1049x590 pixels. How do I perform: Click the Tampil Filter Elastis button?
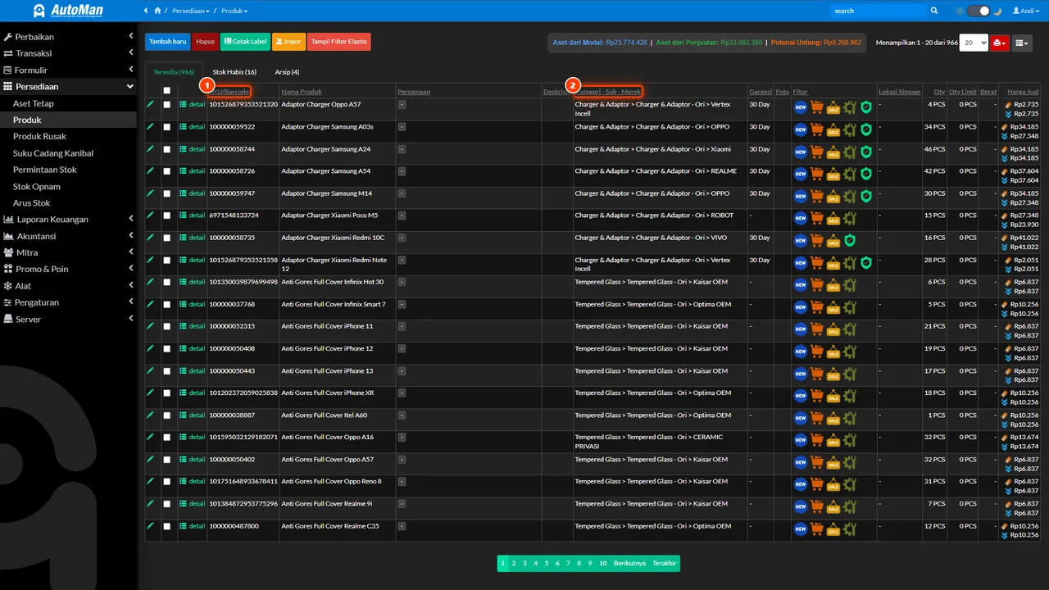tap(339, 42)
